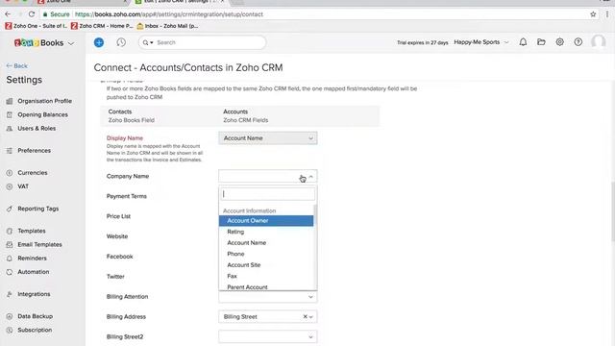The image size is (615, 346).
Task: Bookmark page with the star icon
Action: pyautogui.click(x=593, y=14)
